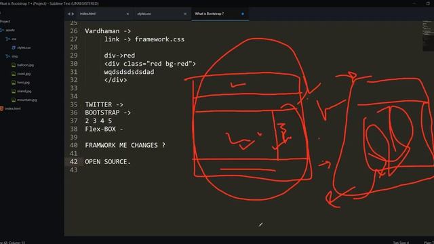Click the image icon beside island.jpg

tap(14, 91)
